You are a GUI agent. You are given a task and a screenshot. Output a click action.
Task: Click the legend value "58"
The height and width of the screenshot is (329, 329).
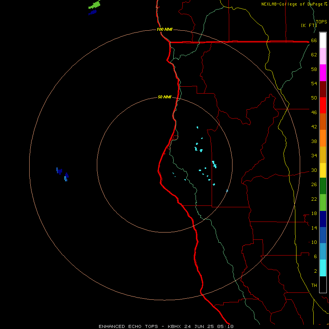click(x=314, y=69)
